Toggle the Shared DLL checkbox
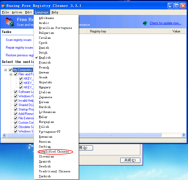 [16, 105]
